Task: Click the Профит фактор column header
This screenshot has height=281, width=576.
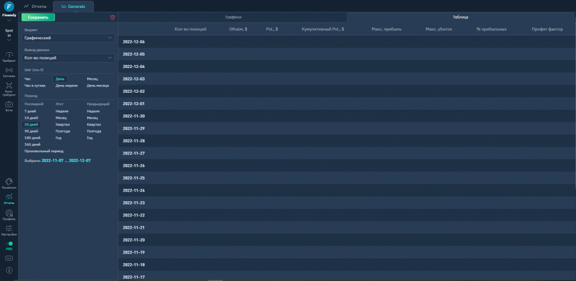Action: click(x=547, y=29)
